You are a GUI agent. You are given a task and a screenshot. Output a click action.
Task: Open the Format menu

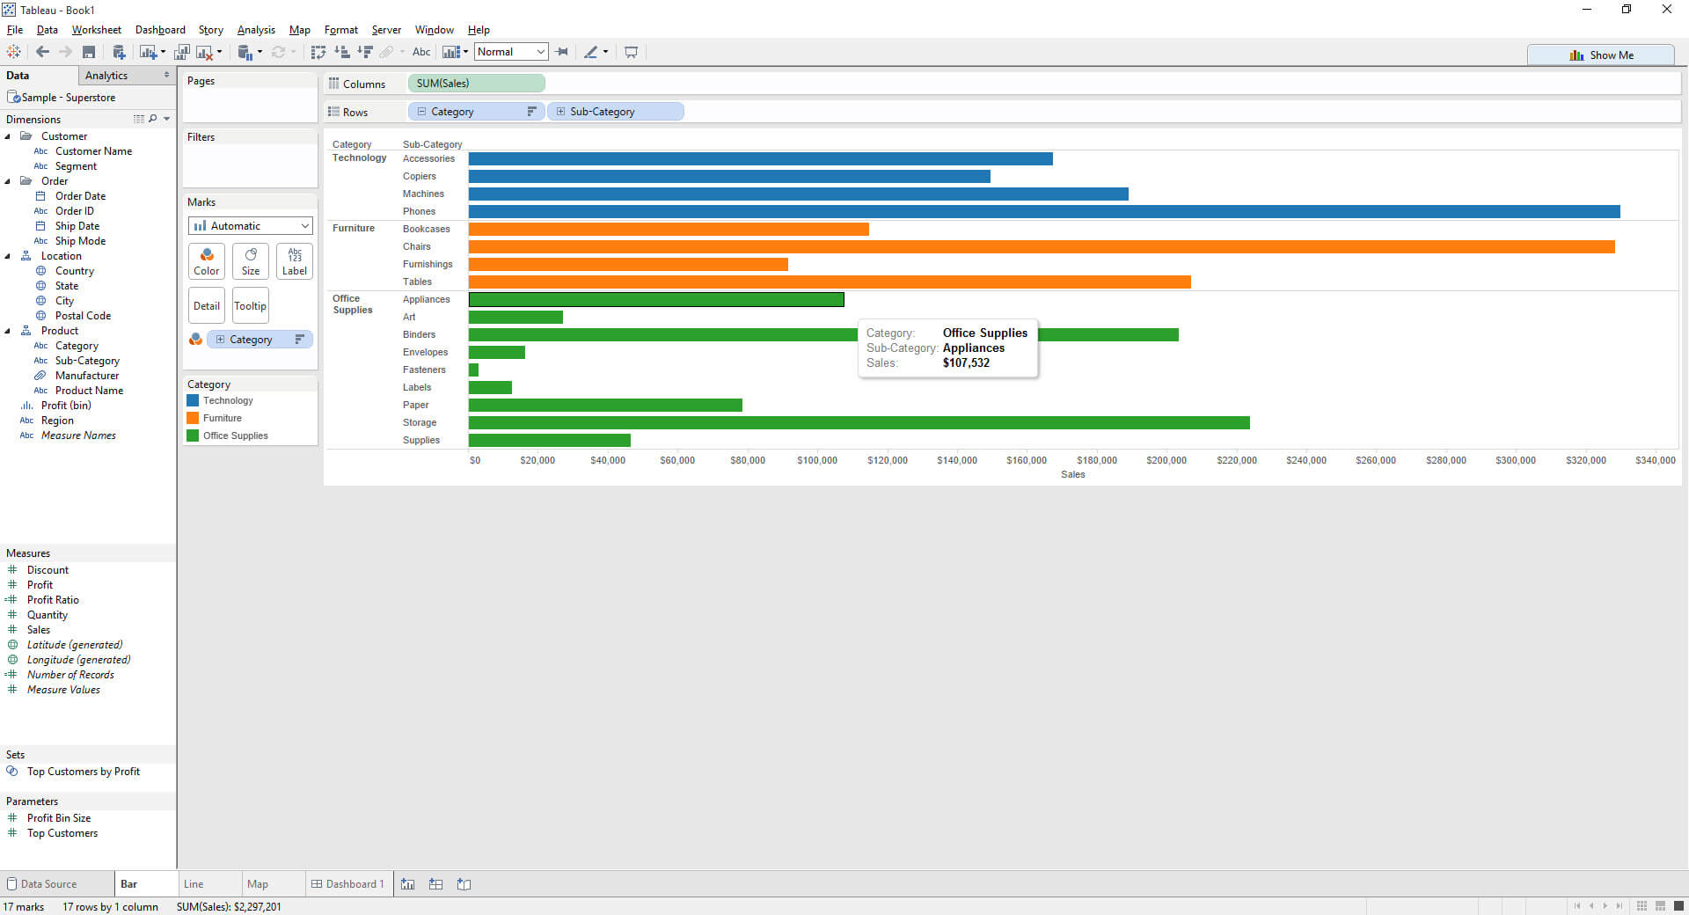point(341,30)
